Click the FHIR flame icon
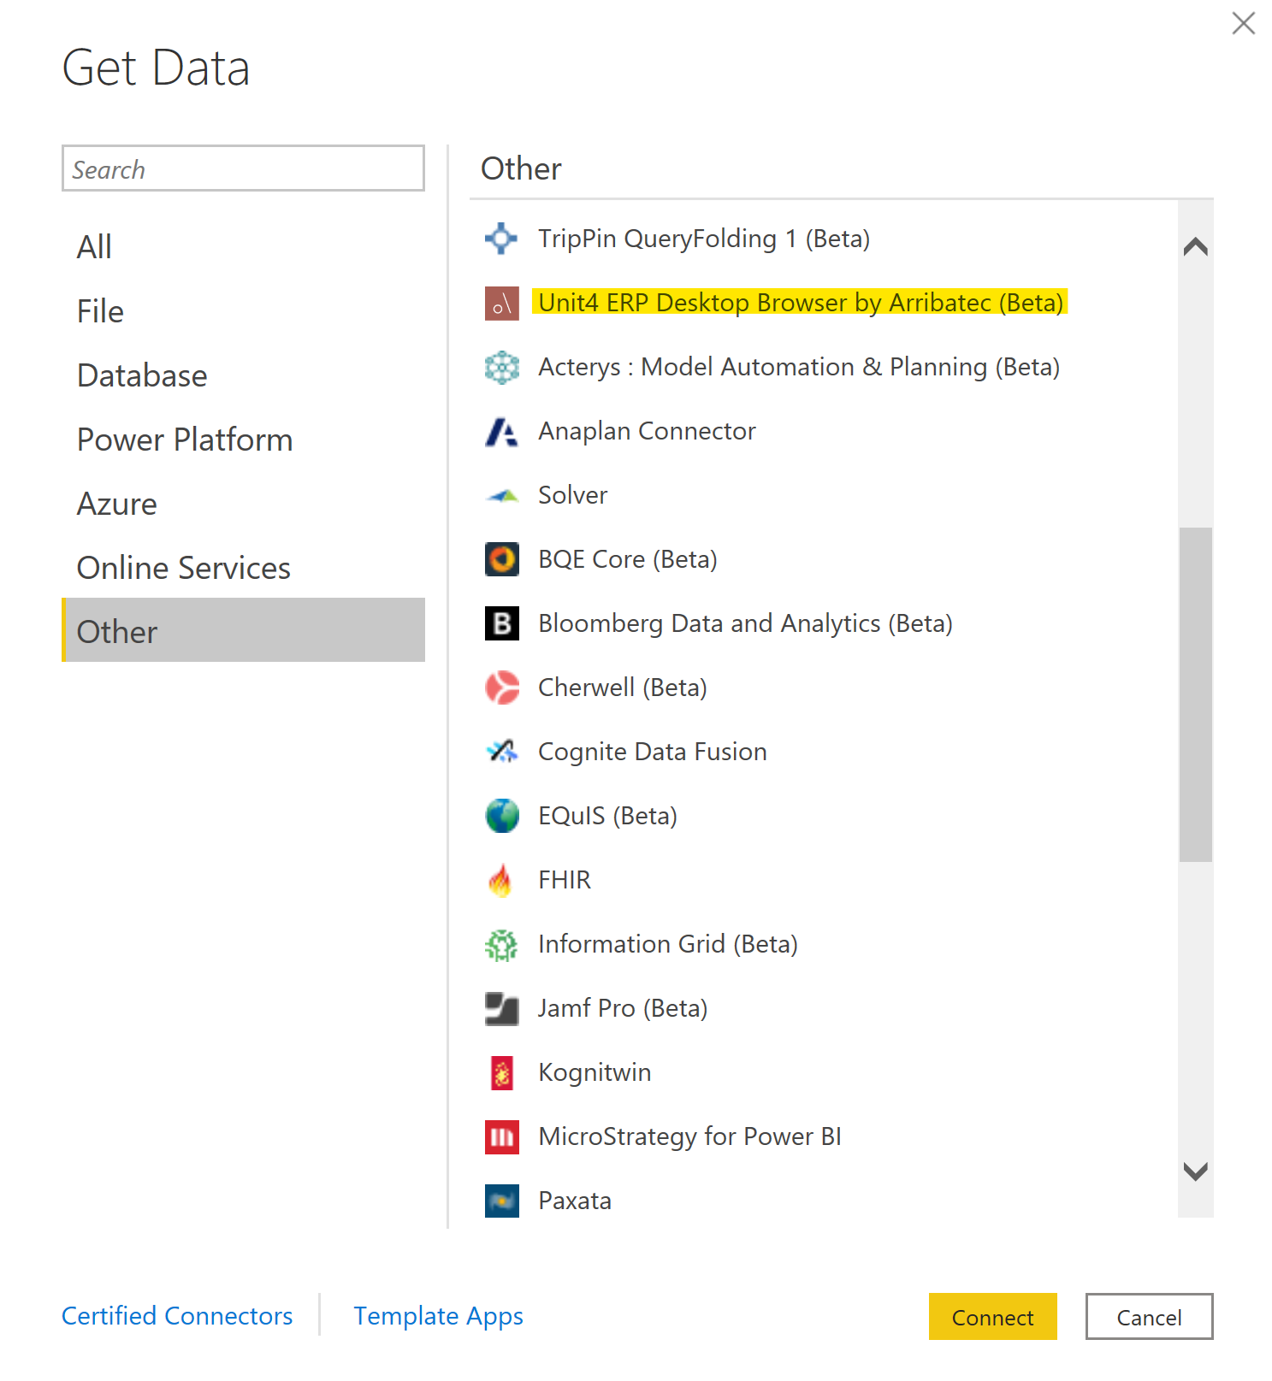This screenshot has width=1272, height=1381. click(501, 880)
